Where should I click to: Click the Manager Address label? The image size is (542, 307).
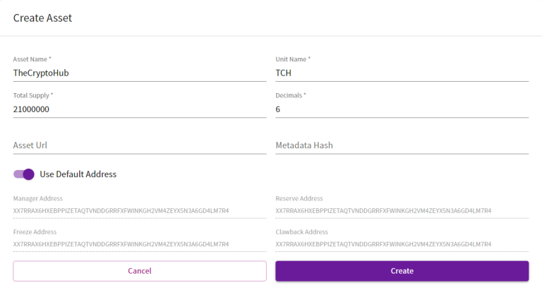(38, 198)
